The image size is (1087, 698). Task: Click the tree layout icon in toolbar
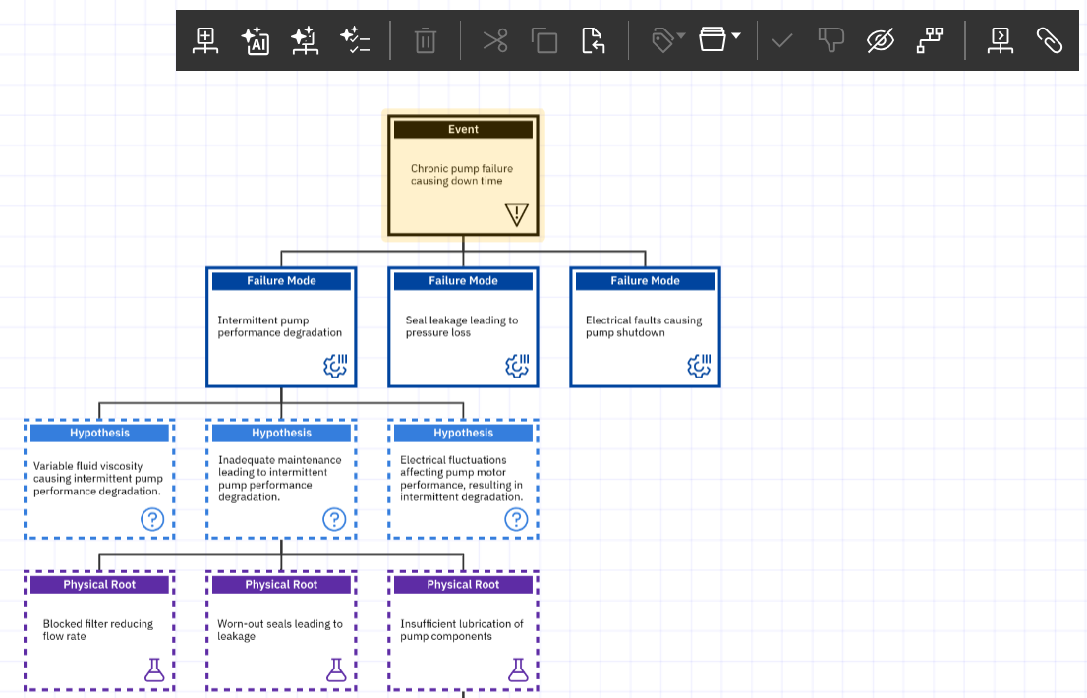tap(928, 40)
